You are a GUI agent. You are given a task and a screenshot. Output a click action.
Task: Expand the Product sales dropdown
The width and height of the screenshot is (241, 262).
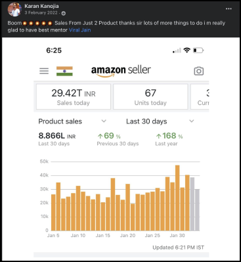pyautogui.click(x=72, y=121)
